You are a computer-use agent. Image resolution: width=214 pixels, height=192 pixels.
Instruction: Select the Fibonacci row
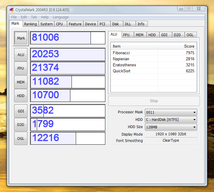pos(154,53)
